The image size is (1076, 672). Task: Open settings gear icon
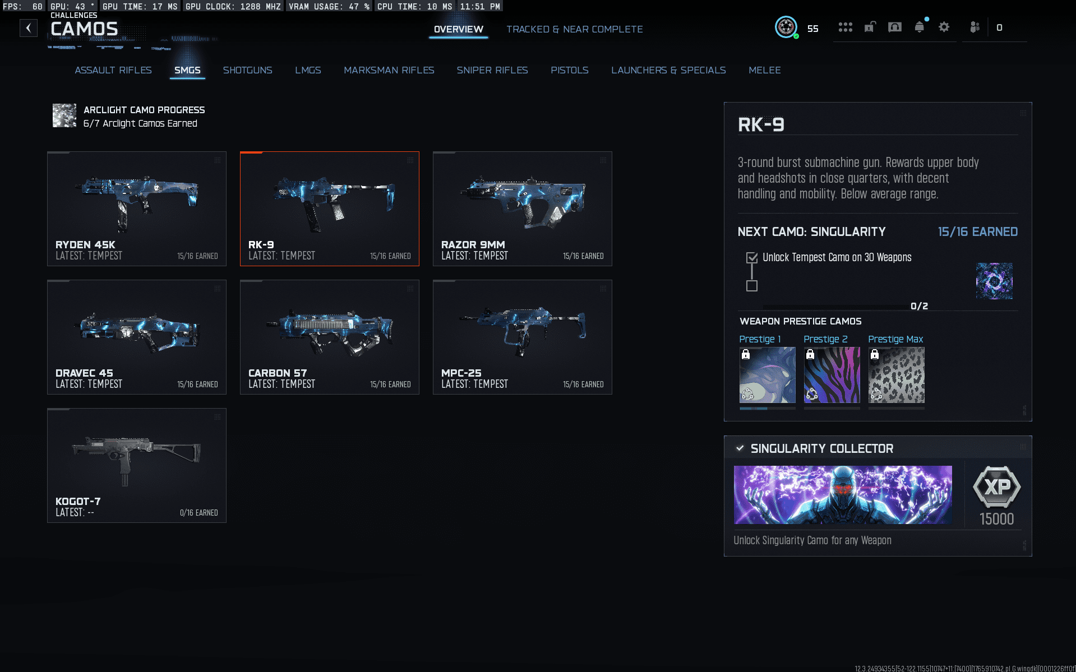point(944,27)
